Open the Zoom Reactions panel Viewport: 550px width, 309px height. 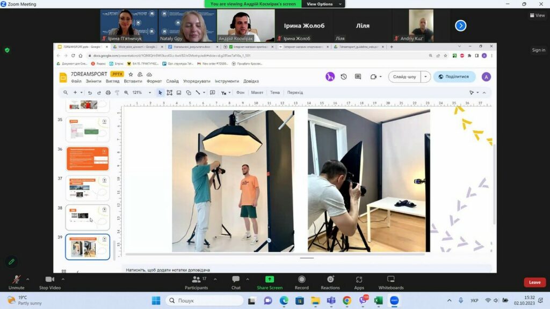(330, 279)
